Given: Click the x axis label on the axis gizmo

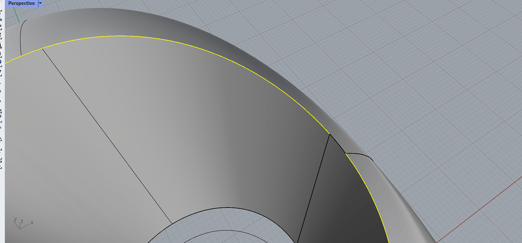Looking at the screenshot, I should [33, 223].
